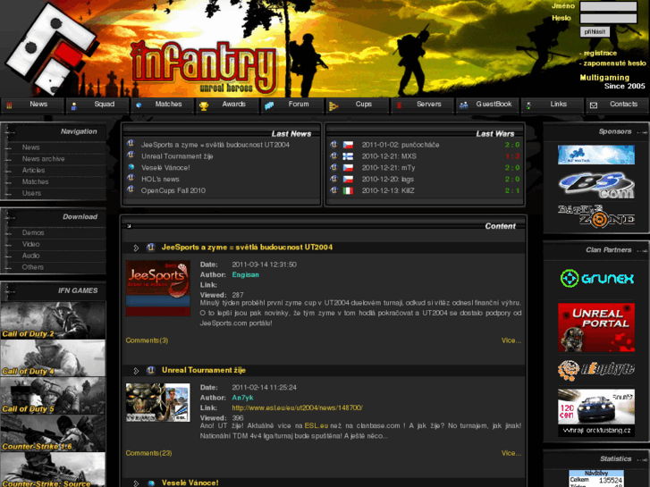This screenshot has width=650, height=487.
Task: Open Comments(23) on Unreal Tournament article
Action: point(148,453)
